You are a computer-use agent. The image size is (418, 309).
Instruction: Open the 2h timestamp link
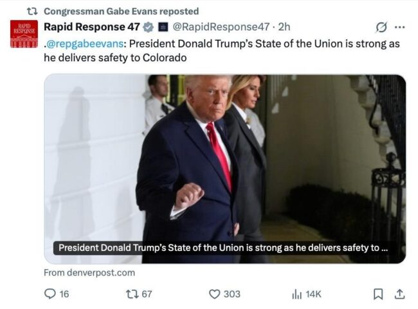pos(284,26)
